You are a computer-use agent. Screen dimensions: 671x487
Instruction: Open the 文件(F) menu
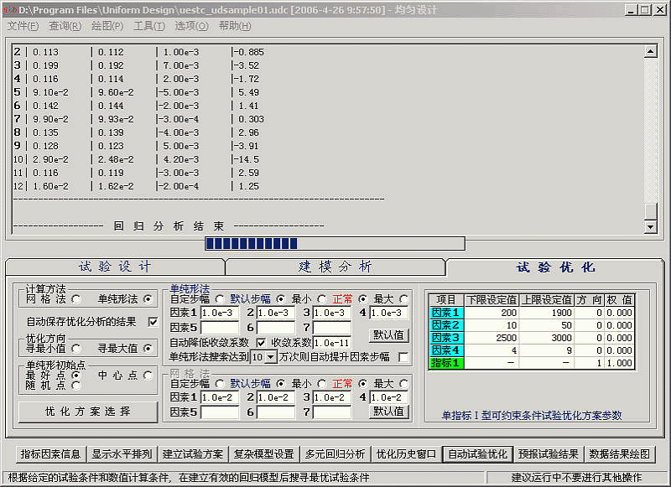23,26
